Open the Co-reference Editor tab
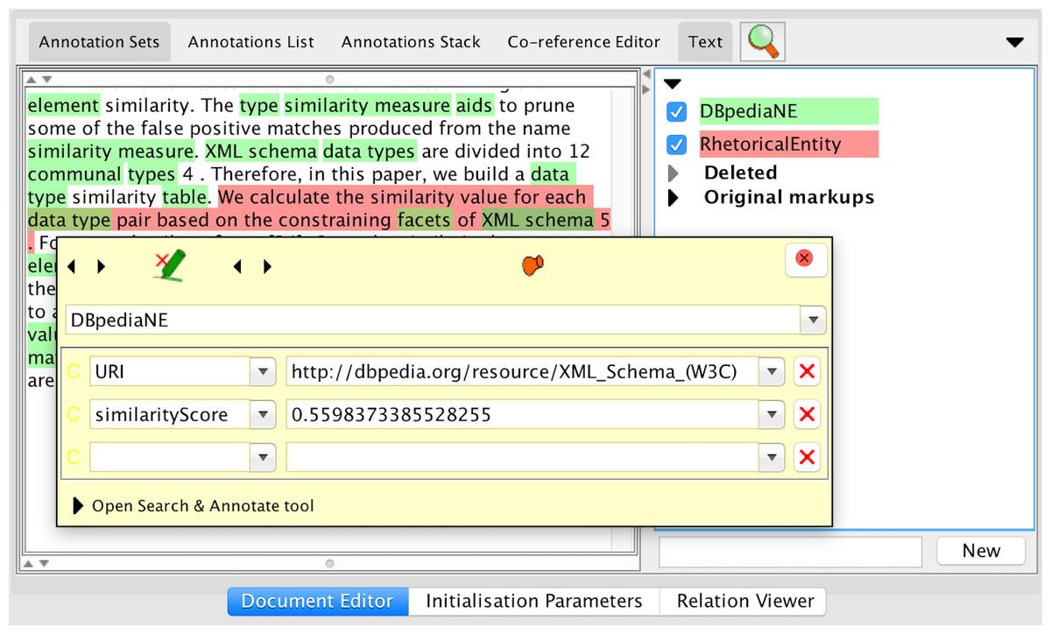 tap(584, 42)
